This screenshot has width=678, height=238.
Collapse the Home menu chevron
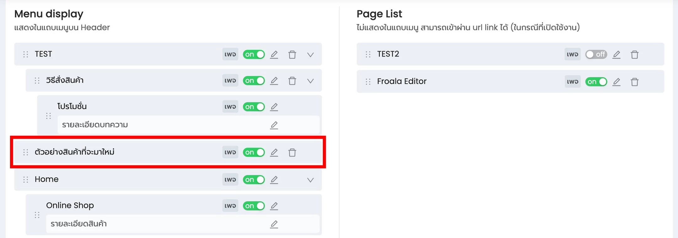[310, 180]
